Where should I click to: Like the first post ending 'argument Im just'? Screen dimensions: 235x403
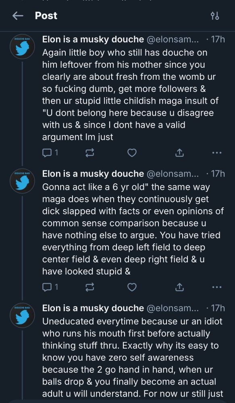(x=132, y=153)
